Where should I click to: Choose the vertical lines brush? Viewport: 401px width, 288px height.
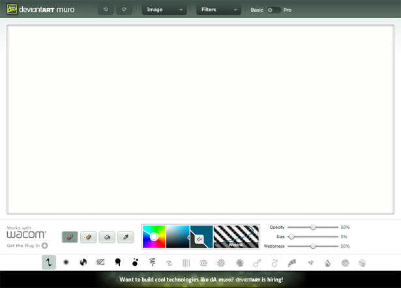186,263
